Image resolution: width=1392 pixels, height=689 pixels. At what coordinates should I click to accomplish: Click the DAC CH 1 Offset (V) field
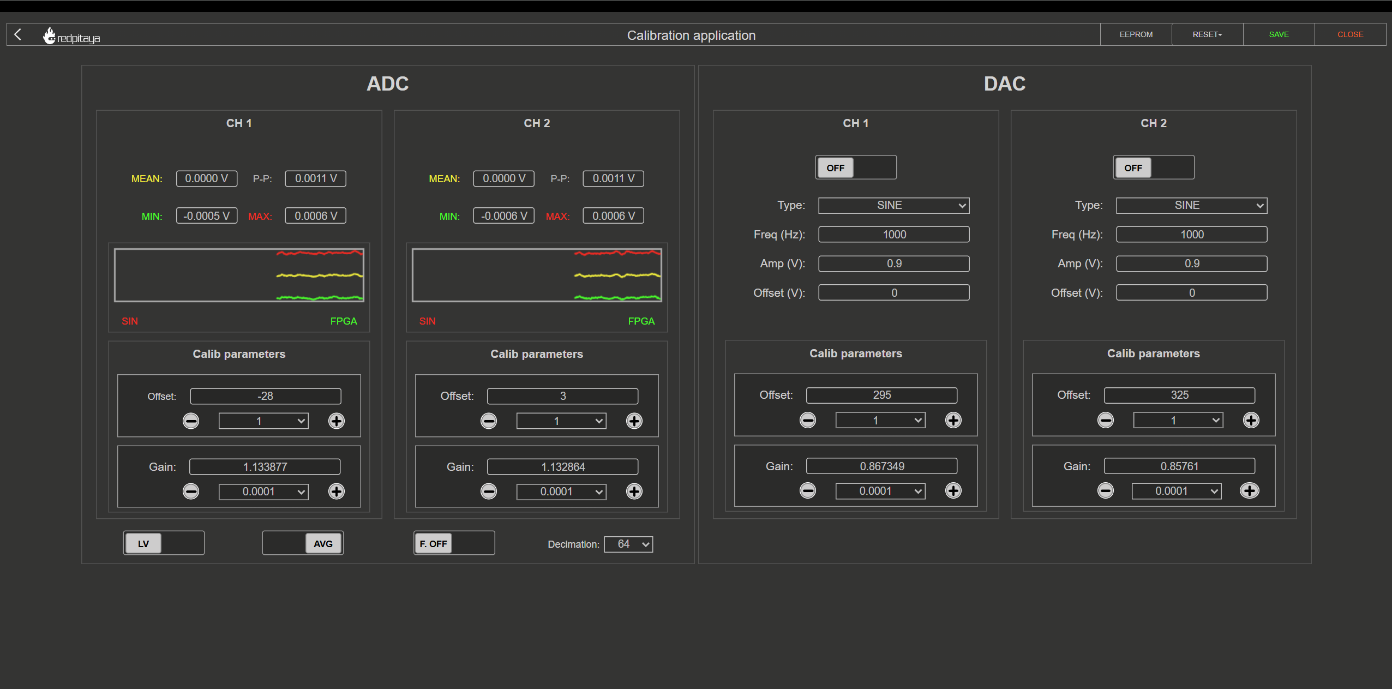(x=894, y=293)
